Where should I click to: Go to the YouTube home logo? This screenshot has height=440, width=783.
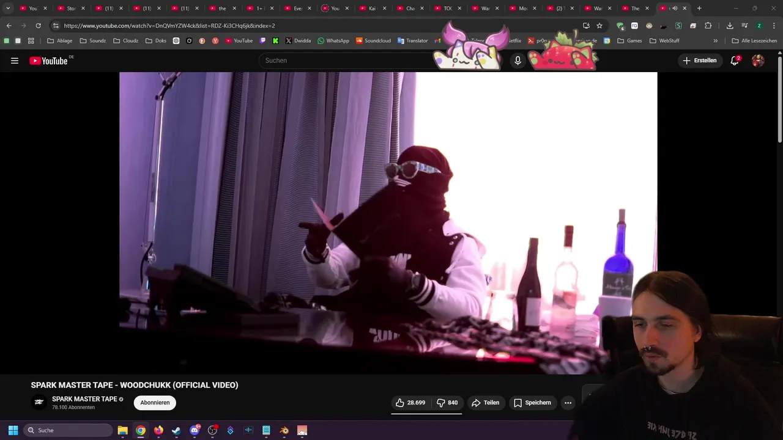pyautogui.click(x=48, y=61)
